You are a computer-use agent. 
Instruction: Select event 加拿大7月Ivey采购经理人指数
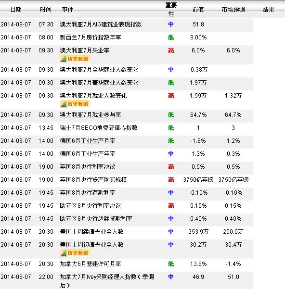click(x=107, y=281)
